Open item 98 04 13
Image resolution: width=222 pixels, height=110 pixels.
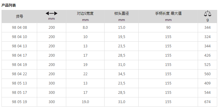pos(19,46)
